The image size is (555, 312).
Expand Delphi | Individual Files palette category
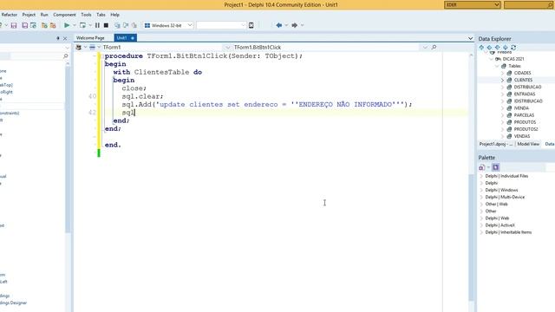tap(481, 176)
